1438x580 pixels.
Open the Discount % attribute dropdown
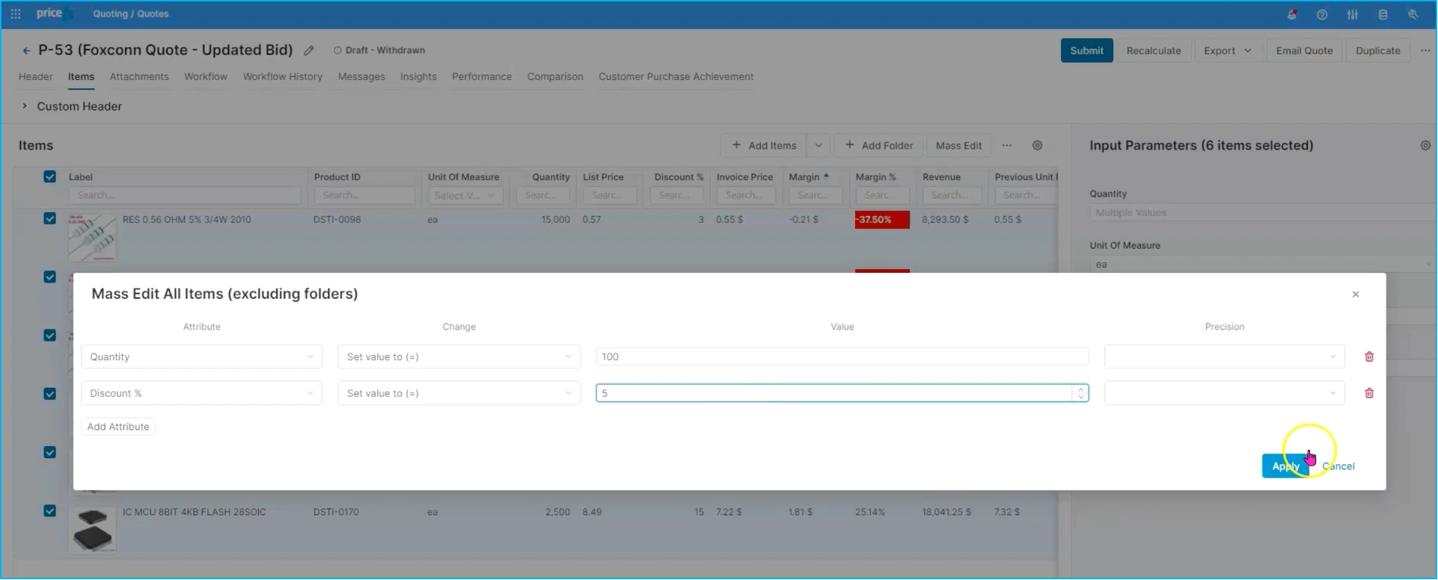tap(201, 393)
